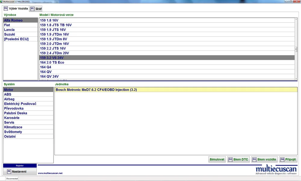Select Alfa Romeo manufacturer
The width and height of the screenshot is (301, 181).
coord(20,20)
